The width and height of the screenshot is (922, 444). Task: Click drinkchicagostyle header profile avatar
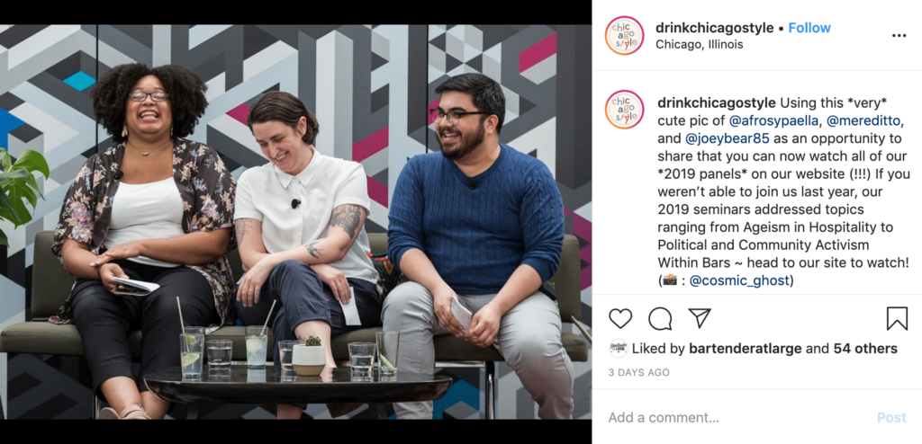click(625, 35)
